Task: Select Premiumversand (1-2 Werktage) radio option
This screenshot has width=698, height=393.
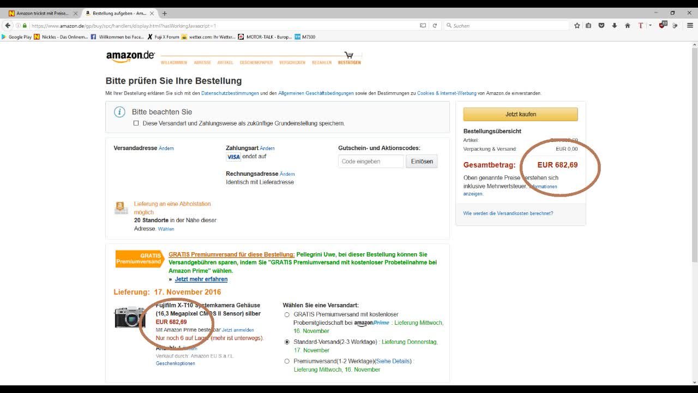Action: (x=287, y=361)
